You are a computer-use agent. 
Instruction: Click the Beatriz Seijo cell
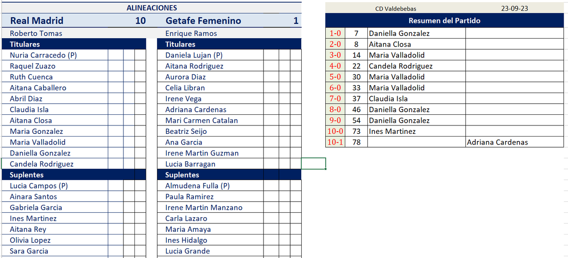coord(186,131)
